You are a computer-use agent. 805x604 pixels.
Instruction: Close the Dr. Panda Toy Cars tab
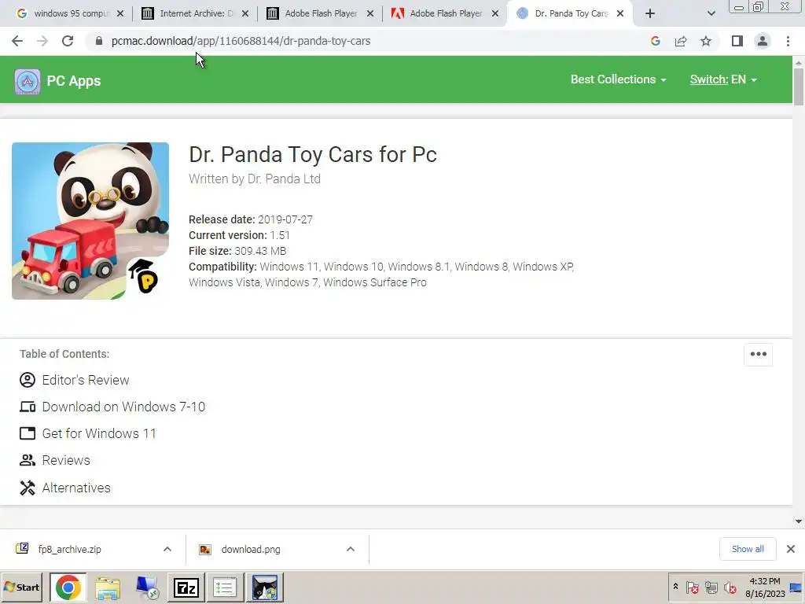coord(620,13)
